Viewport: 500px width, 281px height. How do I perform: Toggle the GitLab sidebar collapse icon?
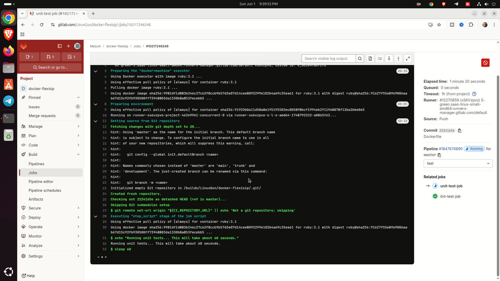[60, 46]
